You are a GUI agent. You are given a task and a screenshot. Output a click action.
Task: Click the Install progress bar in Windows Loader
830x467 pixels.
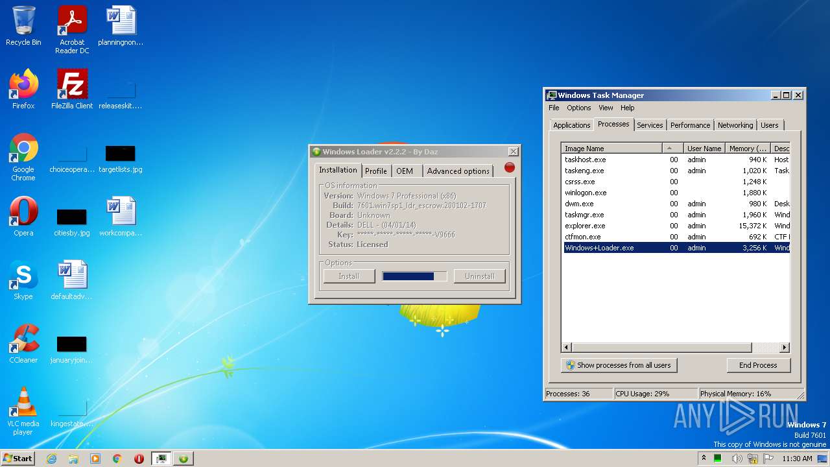pos(414,276)
